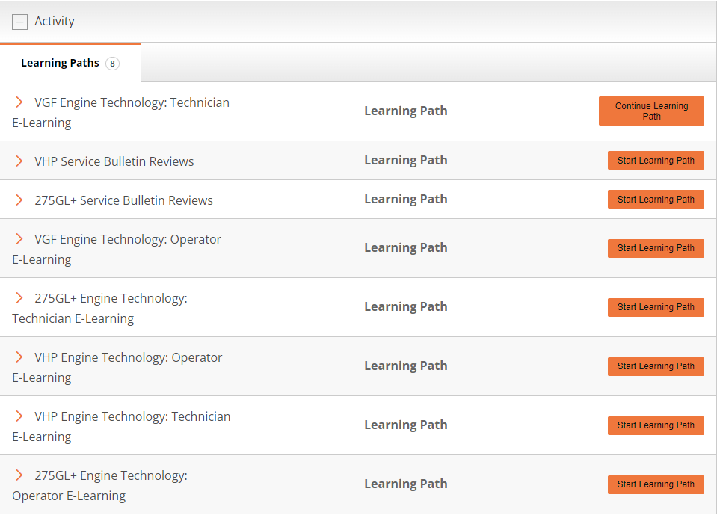Expand VGF Engine Technology: Operator chevron
This screenshot has width=717, height=515.
[x=19, y=239]
